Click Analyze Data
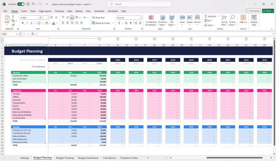276x161 pixels. [254, 20]
